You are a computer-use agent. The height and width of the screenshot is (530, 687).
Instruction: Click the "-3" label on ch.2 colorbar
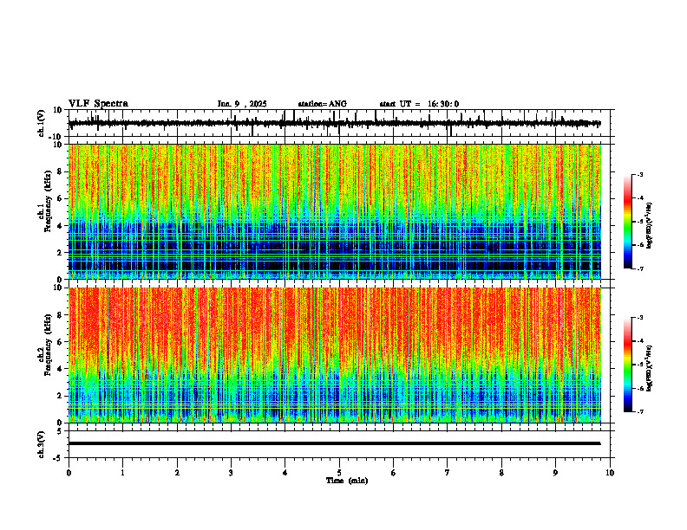pyautogui.click(x=639, y=318)
